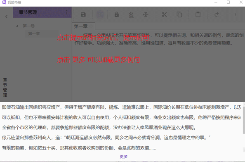Collapse the 第一卷 tree node
Viewport: 245px width, 164px height.
coord(17,26)
